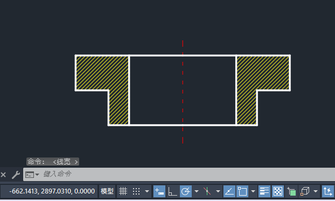
Task: Toggle drawing grid display
Action: [x=123, y=191]
